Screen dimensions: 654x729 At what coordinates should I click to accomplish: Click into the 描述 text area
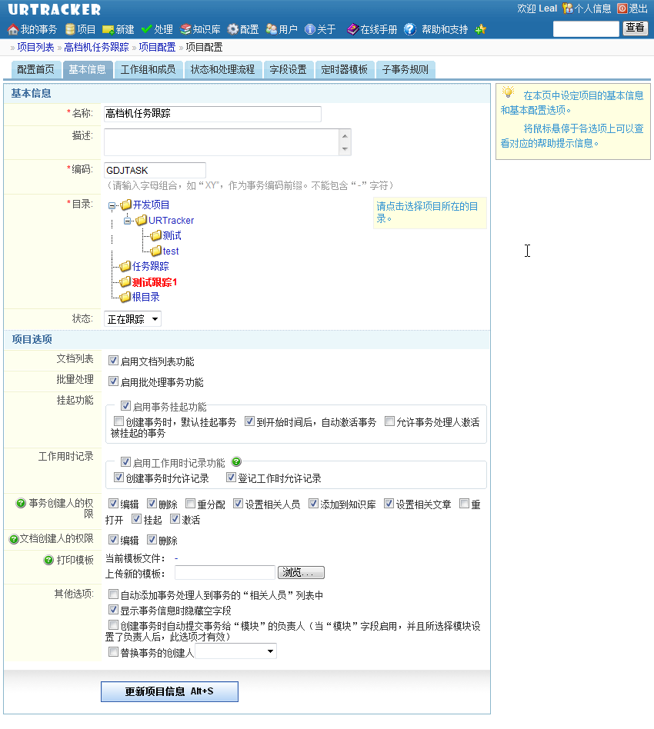click(x=222, y=142)
